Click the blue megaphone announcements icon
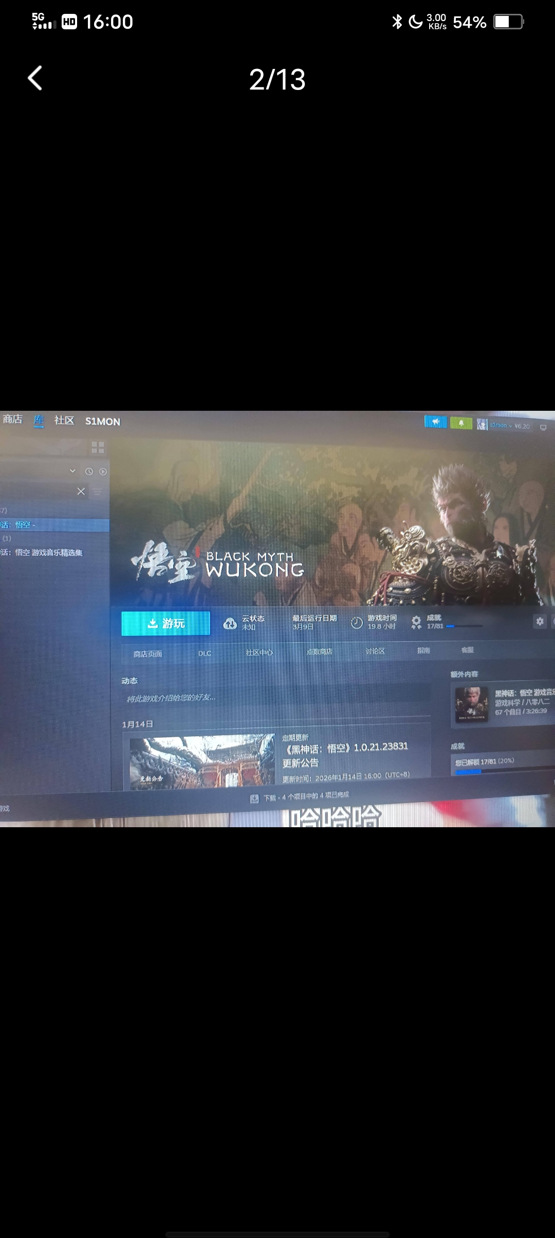 click(x=435, y=422)
